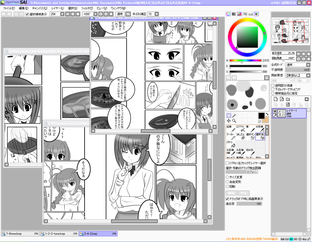Zoom in using navigator plus button
This screenshot has height=242, width=312.
[304, 54]
